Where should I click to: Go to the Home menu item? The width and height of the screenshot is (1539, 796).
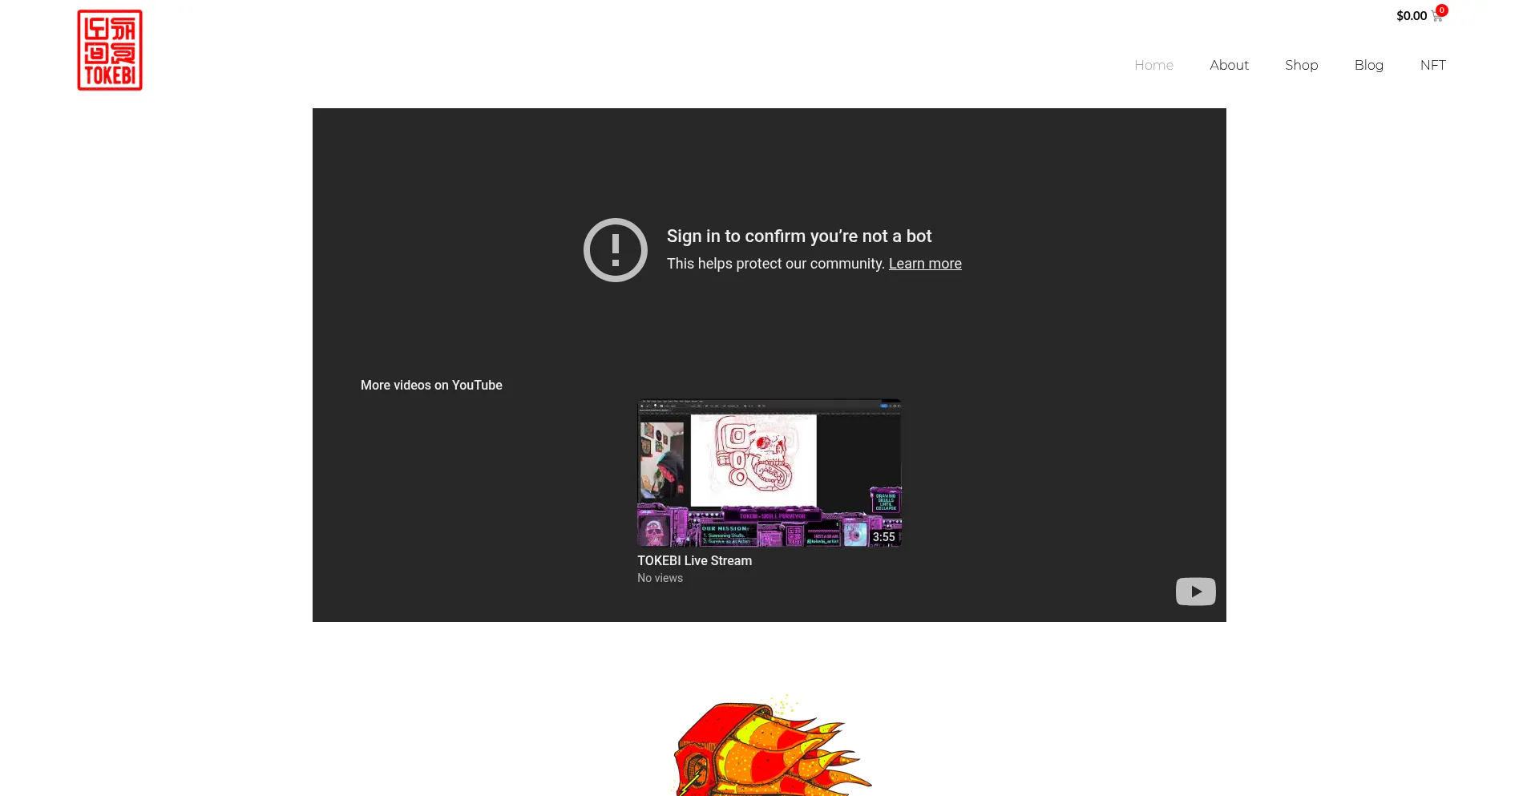click(1153, 65)
